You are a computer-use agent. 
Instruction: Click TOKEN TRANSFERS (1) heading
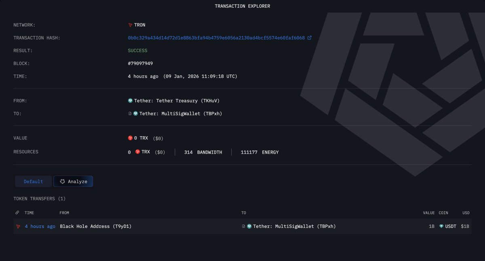click(x=40, y=199)
